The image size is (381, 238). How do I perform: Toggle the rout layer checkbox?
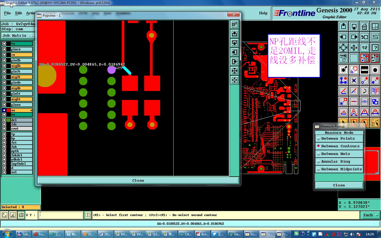[x=4, y=129]
